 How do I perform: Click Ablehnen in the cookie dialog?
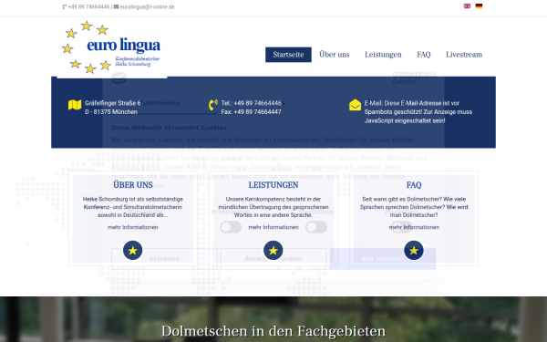tap(164, 259)
